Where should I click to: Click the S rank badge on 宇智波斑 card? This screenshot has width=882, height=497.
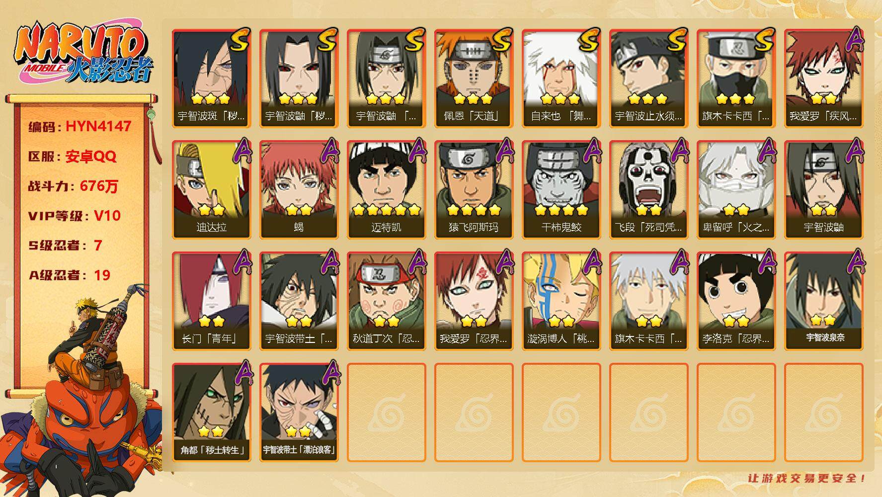[x=240, y=40]
